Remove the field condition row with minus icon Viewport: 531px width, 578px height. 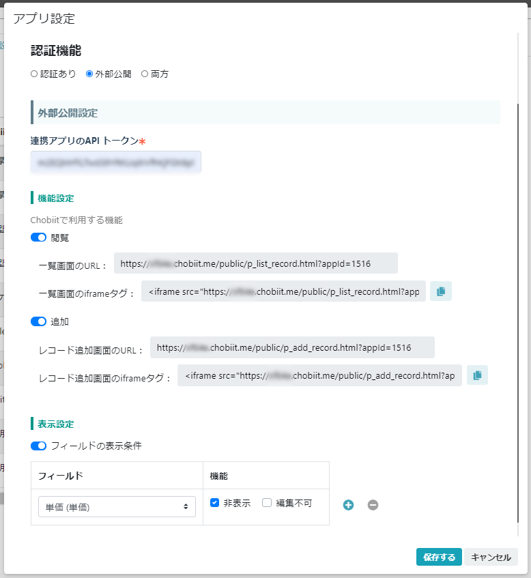click(373, 505)
